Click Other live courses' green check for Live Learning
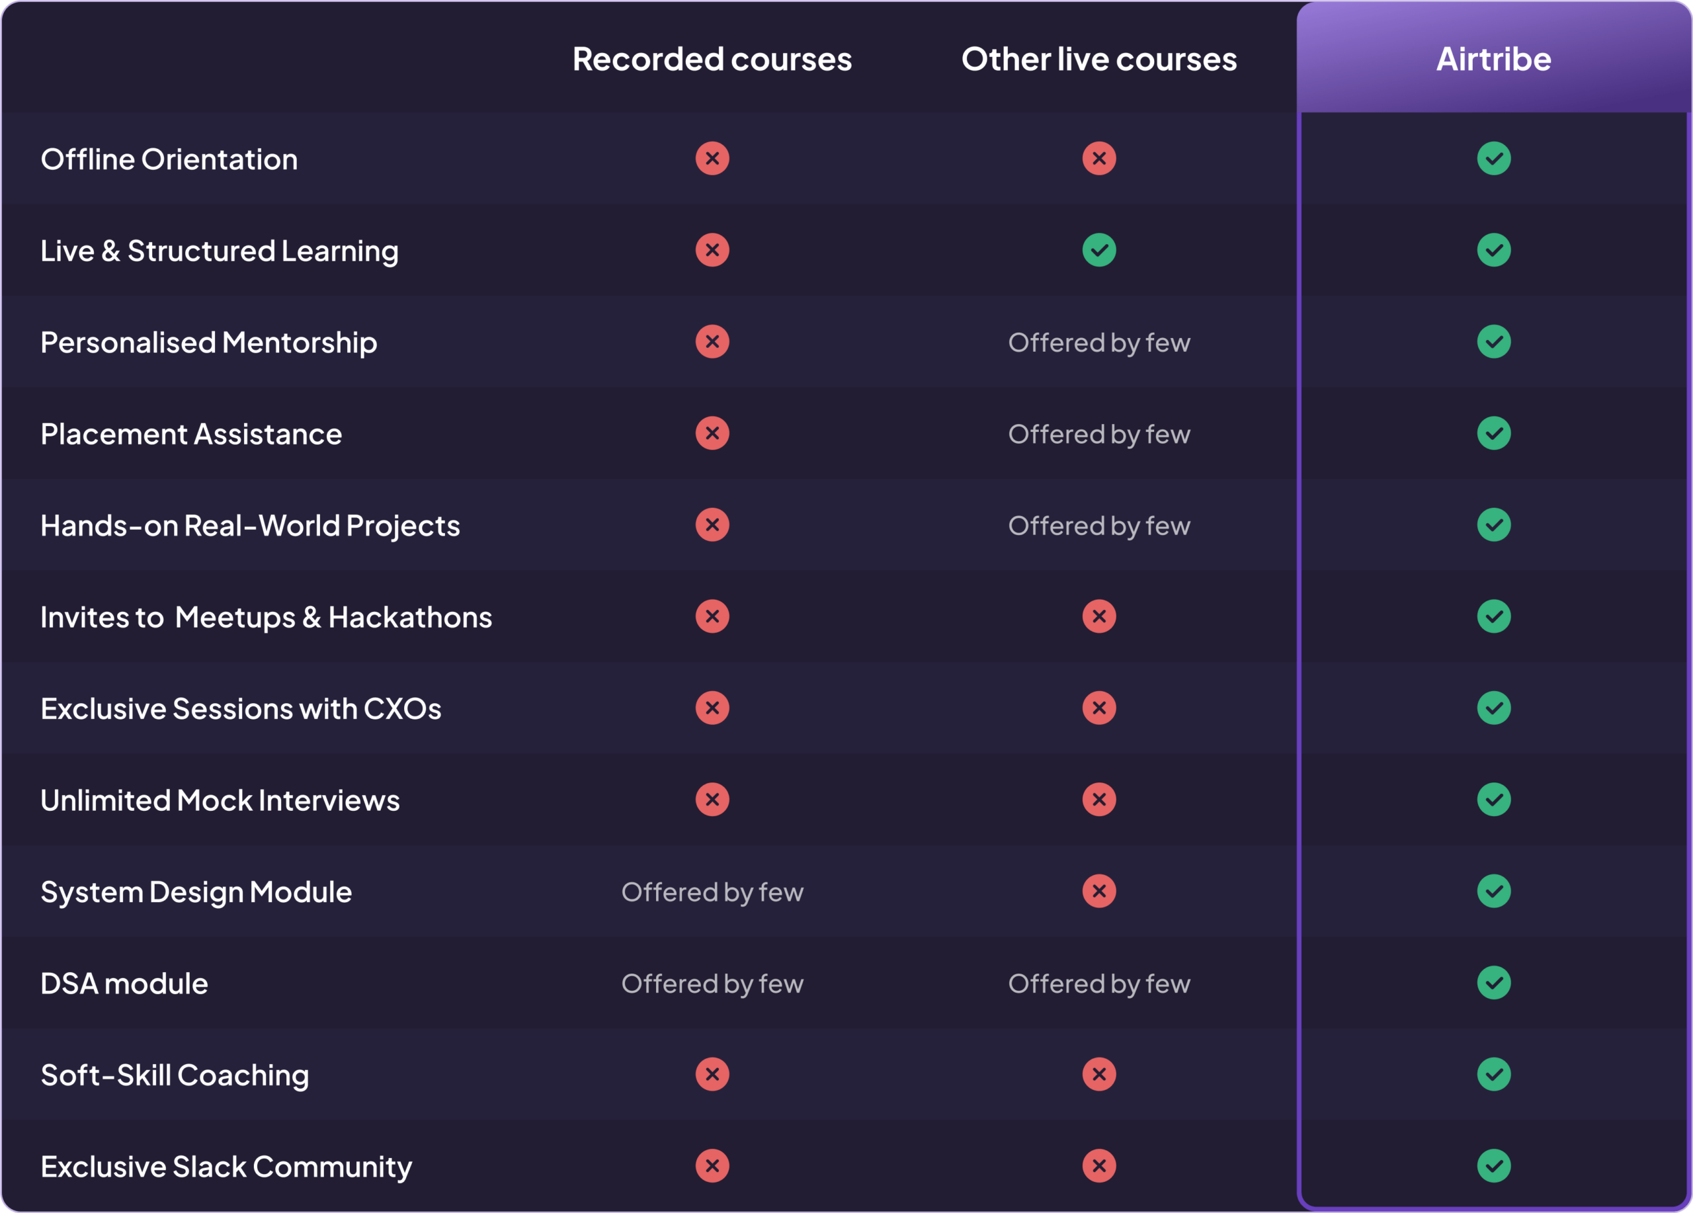 click(1099, 250)
